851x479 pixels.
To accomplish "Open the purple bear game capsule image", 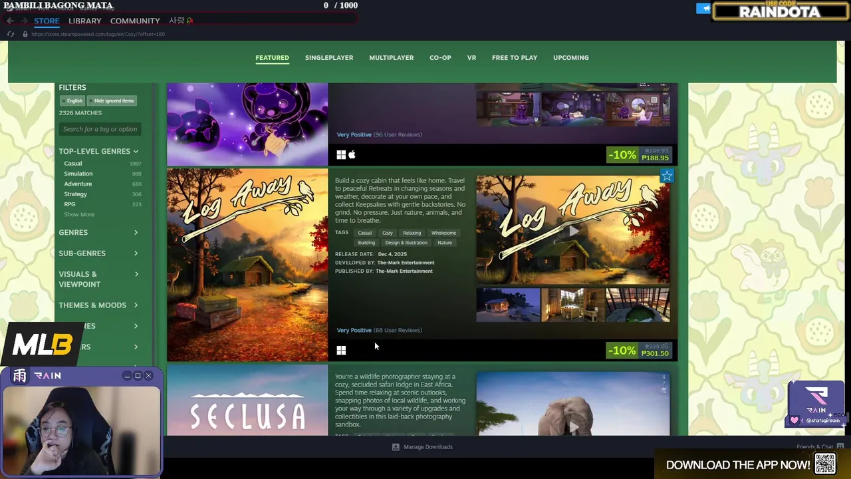I will 247,124.
